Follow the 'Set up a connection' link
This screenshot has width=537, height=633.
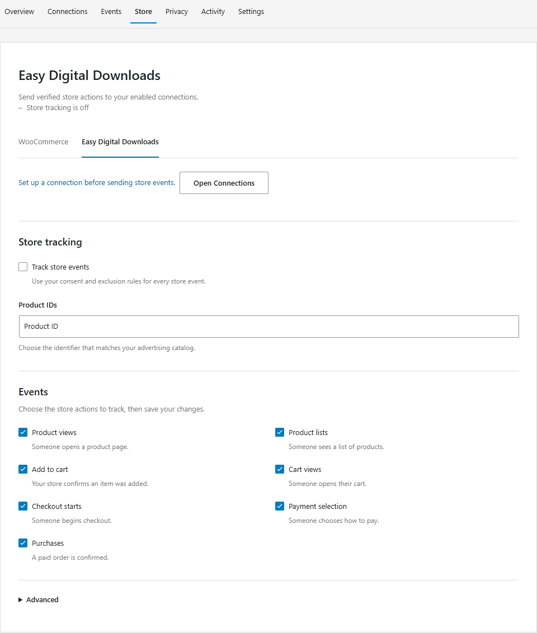[x=97, y=182]
